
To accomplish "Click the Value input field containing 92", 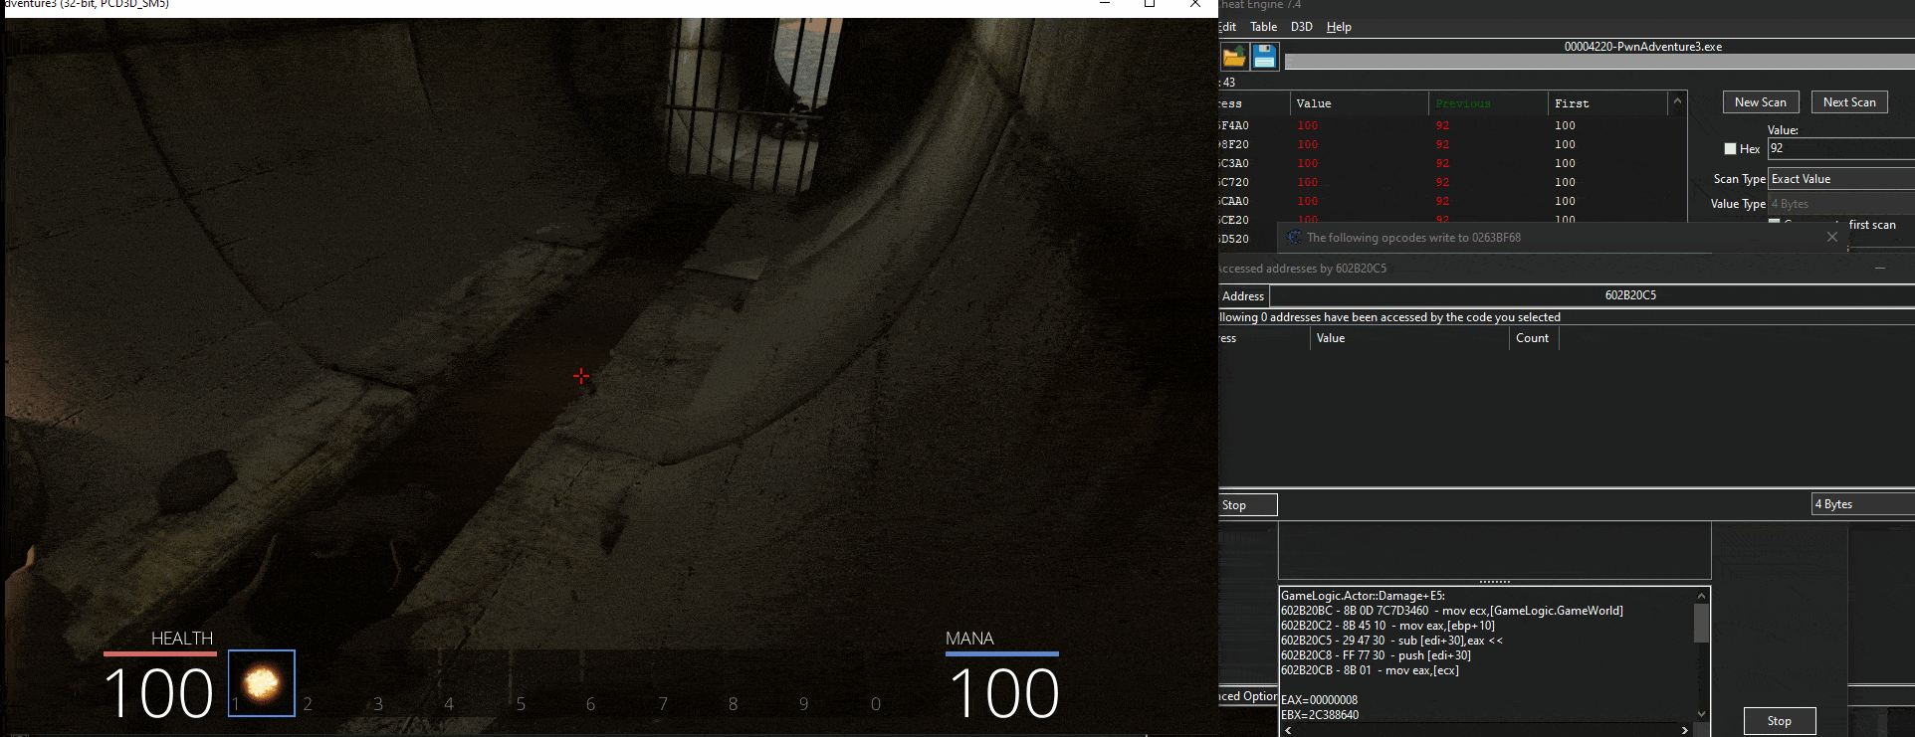I will click(1841, 148).
